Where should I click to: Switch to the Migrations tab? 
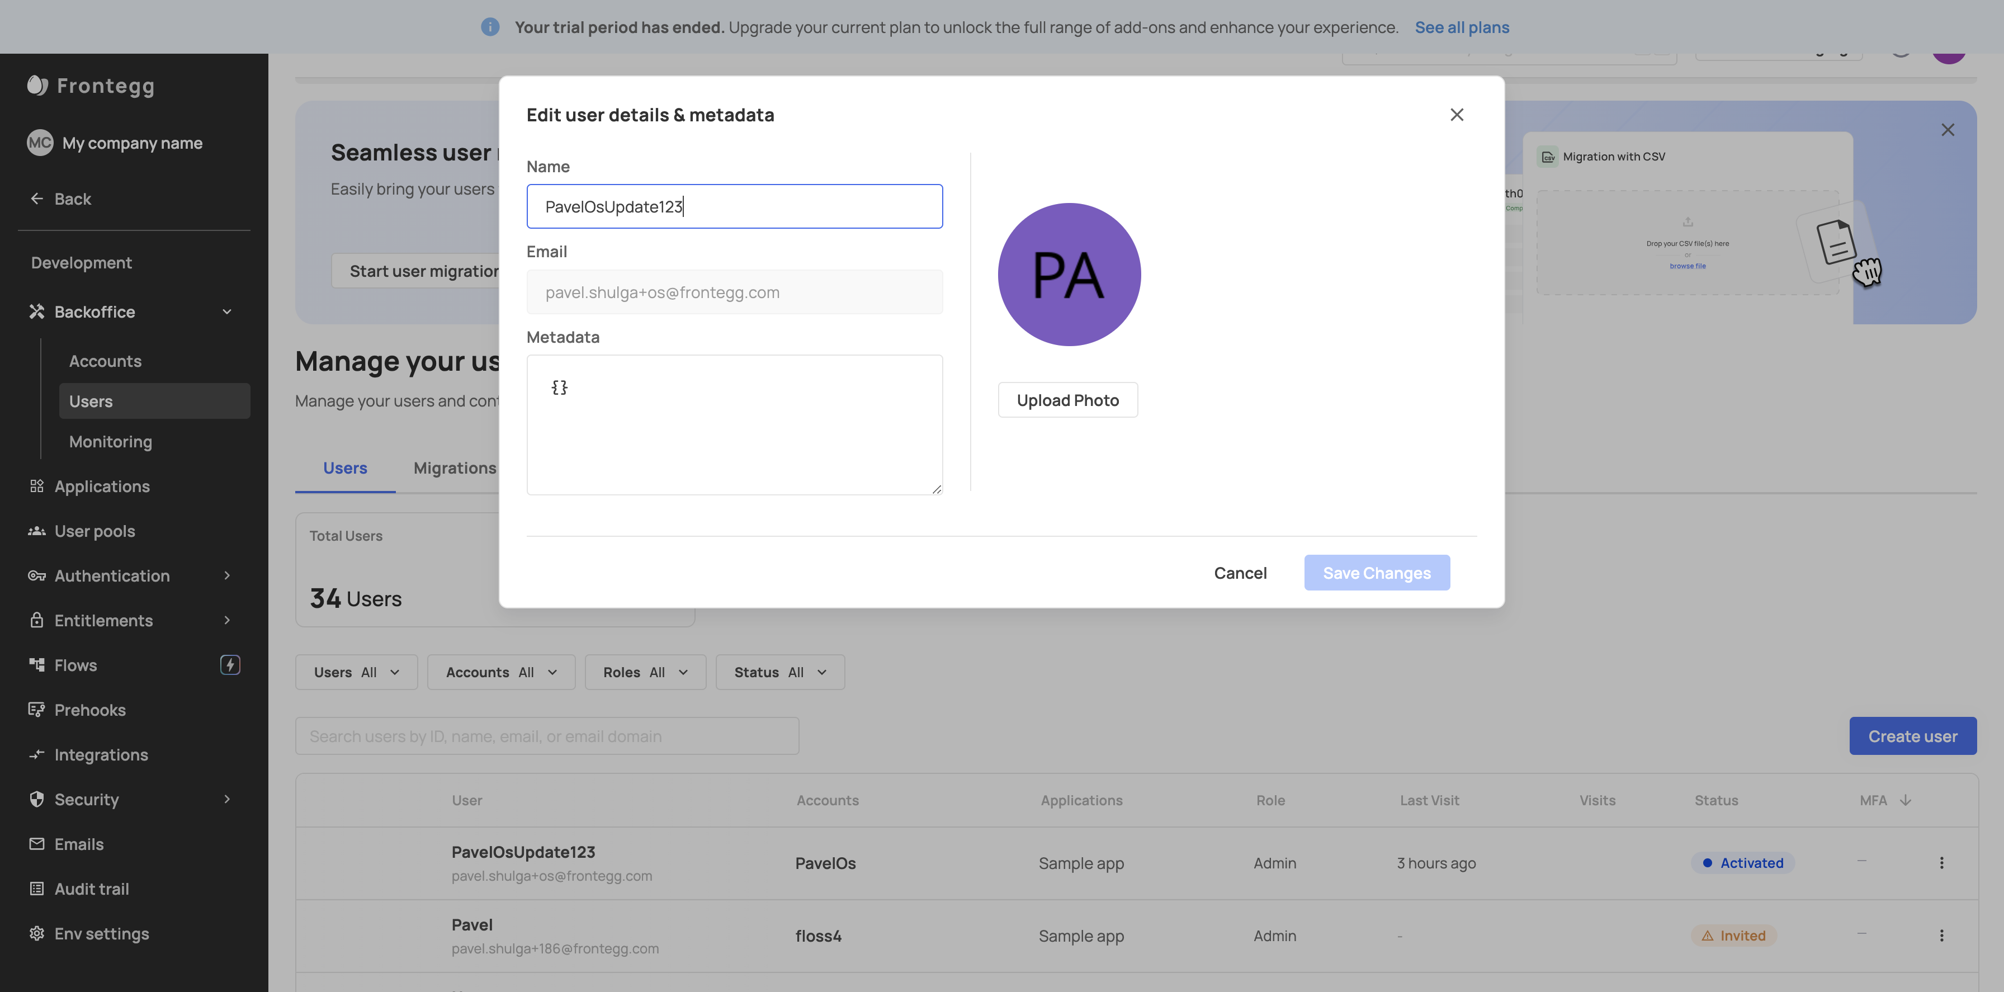point(455,467)
